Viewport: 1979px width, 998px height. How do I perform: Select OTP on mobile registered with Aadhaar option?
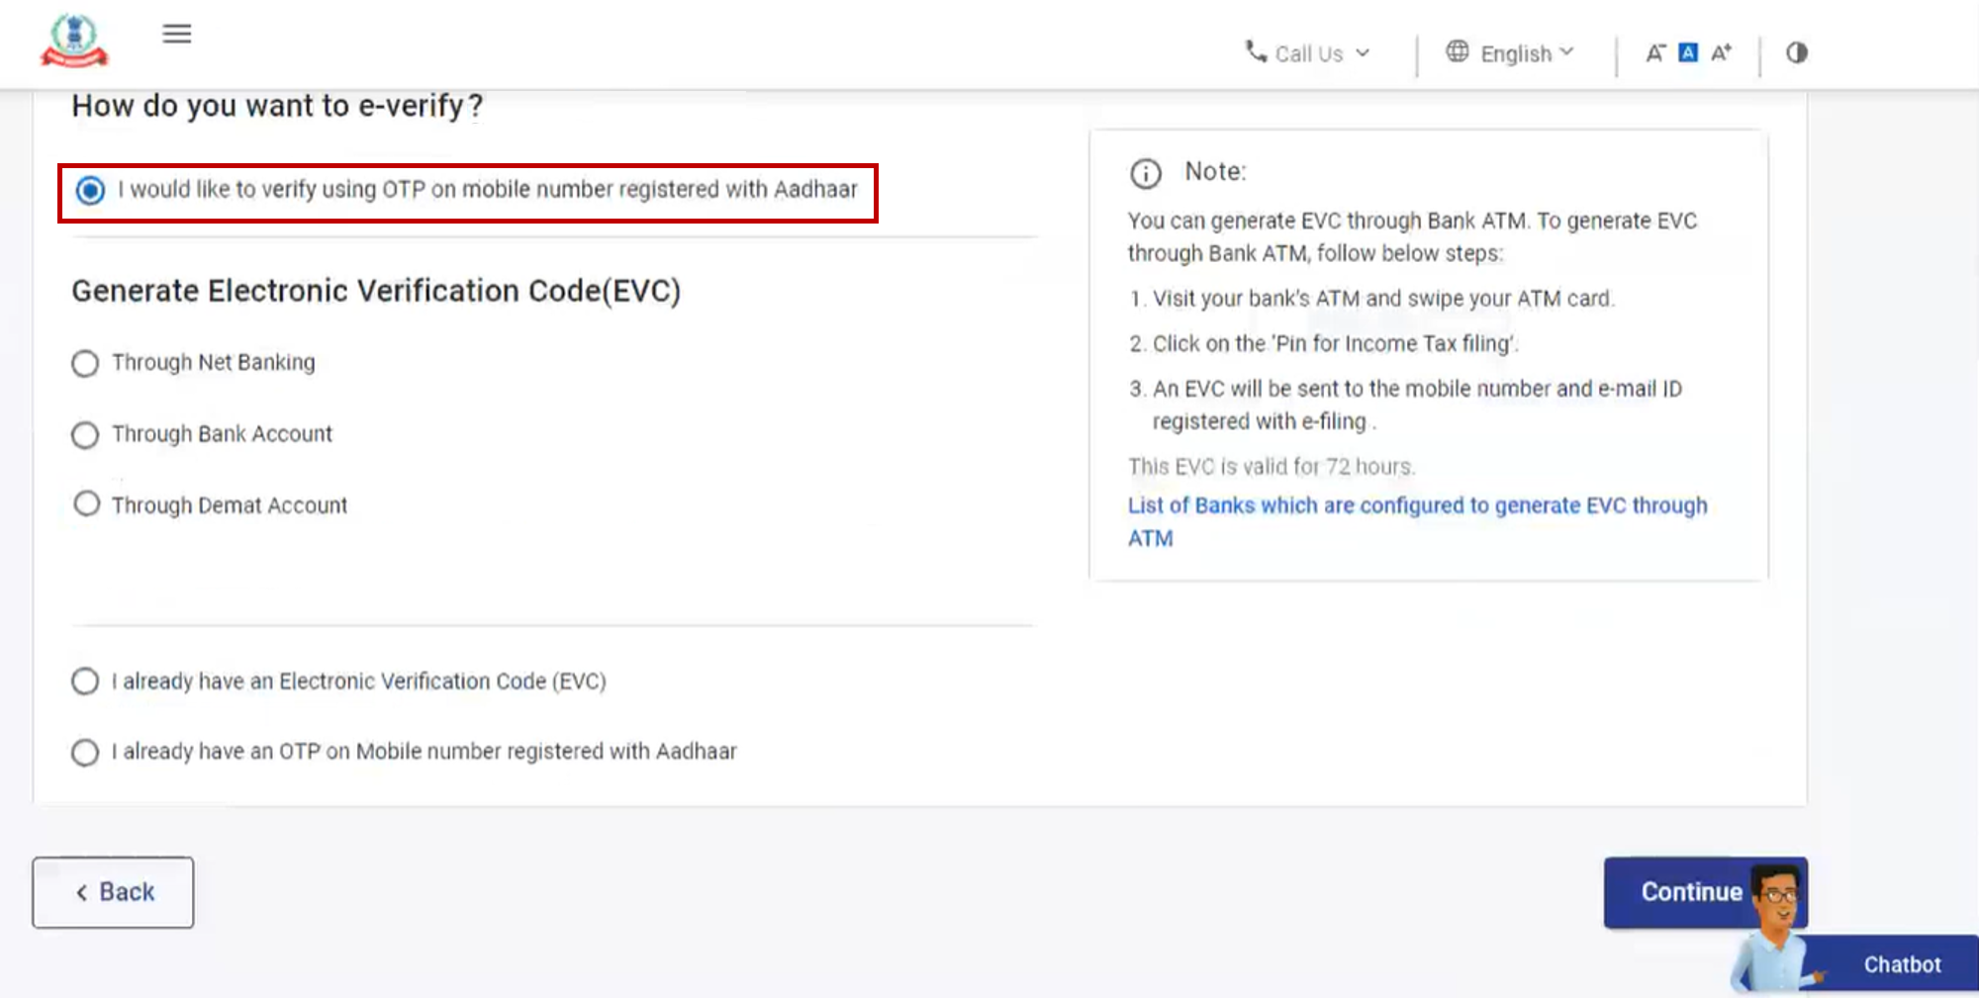(x=89, y=191)
